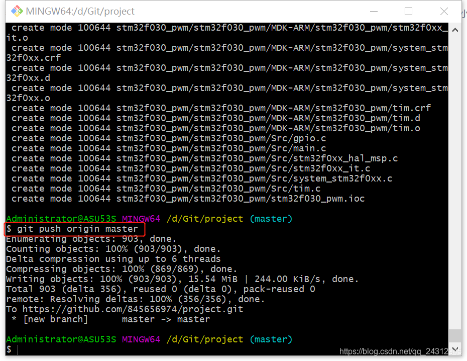This screenshot has width=467, height=361.
Task: Click the vertical scrollbar thumb
Action: coord(455,336)
